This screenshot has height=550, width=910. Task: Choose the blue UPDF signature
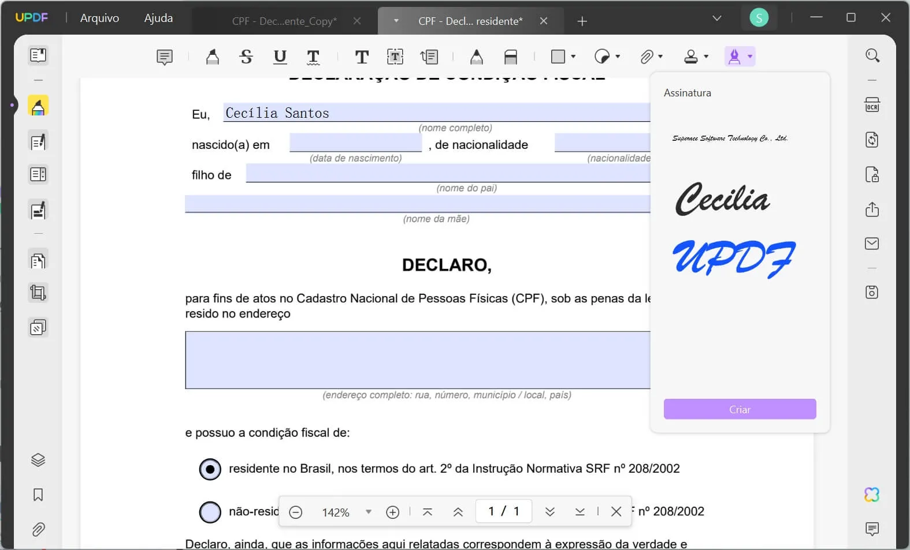coord(734,259)
